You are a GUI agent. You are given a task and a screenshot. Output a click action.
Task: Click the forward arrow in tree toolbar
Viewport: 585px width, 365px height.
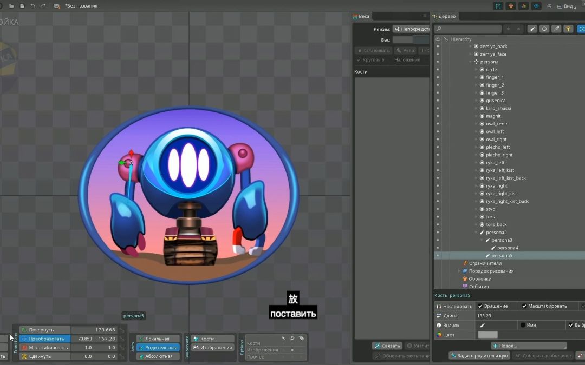click(518, 29)
